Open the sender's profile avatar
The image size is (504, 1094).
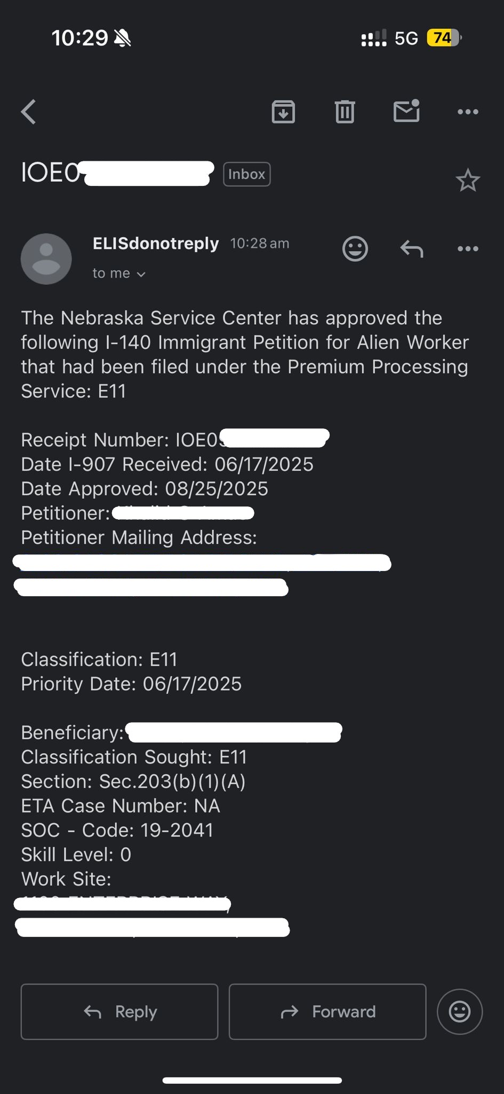46,259
